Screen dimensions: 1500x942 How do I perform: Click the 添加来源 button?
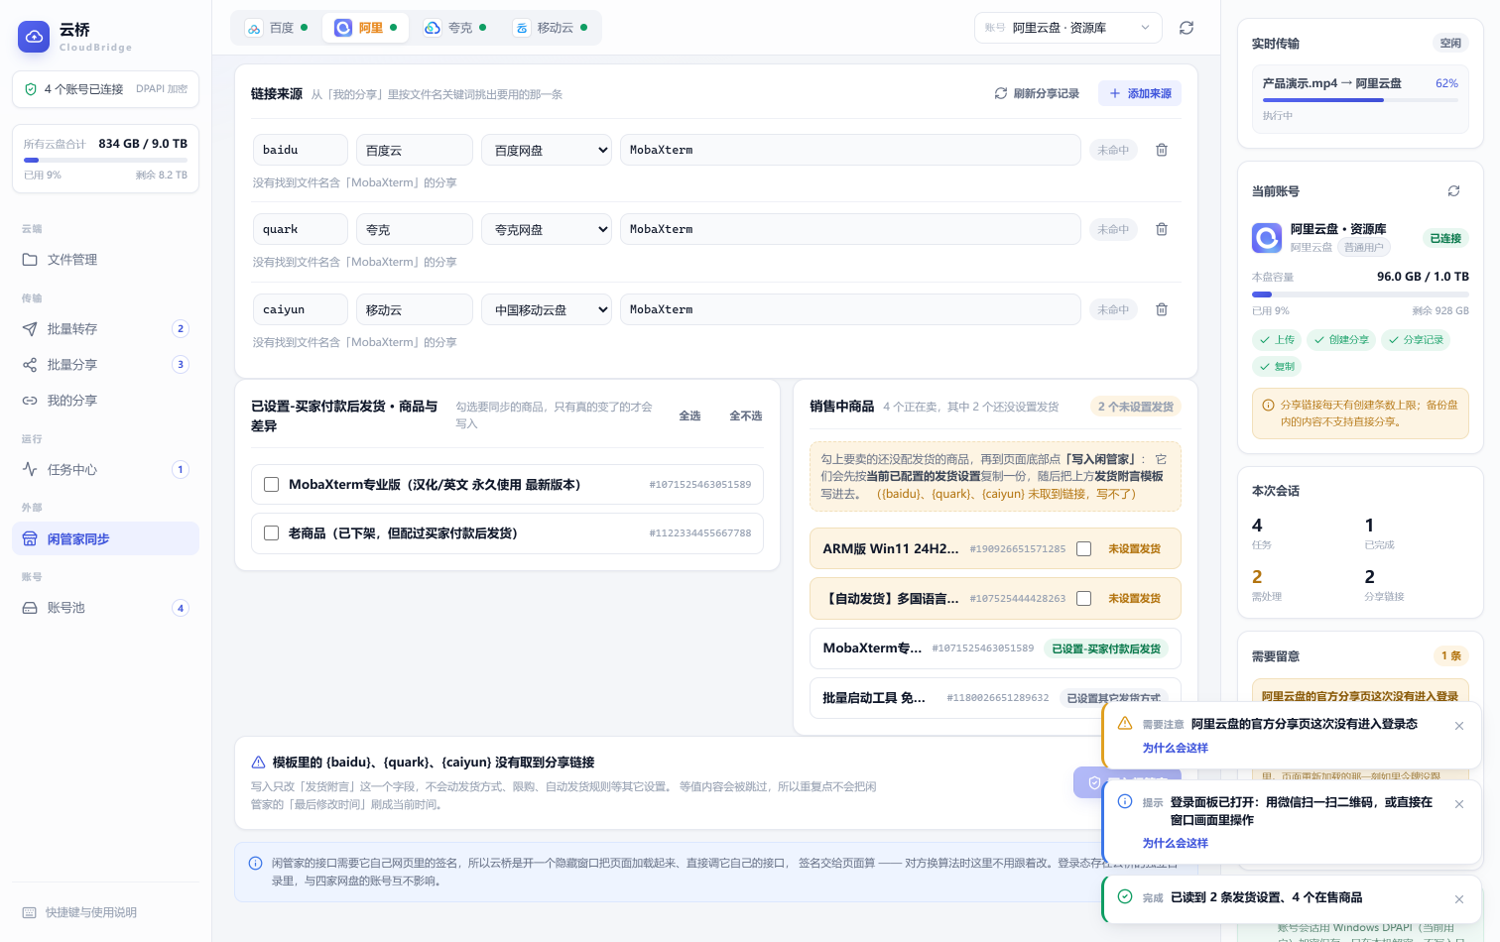(1140, 93)
